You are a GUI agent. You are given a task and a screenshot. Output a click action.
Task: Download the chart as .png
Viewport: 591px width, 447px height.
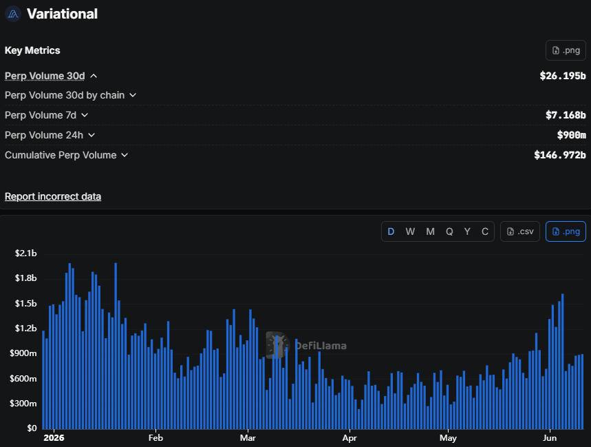566,231
